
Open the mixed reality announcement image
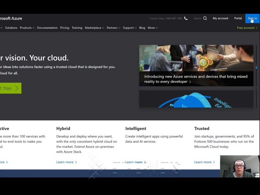tap(196, 58)
